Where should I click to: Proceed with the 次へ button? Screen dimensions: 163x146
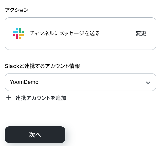tap(35, 135)
